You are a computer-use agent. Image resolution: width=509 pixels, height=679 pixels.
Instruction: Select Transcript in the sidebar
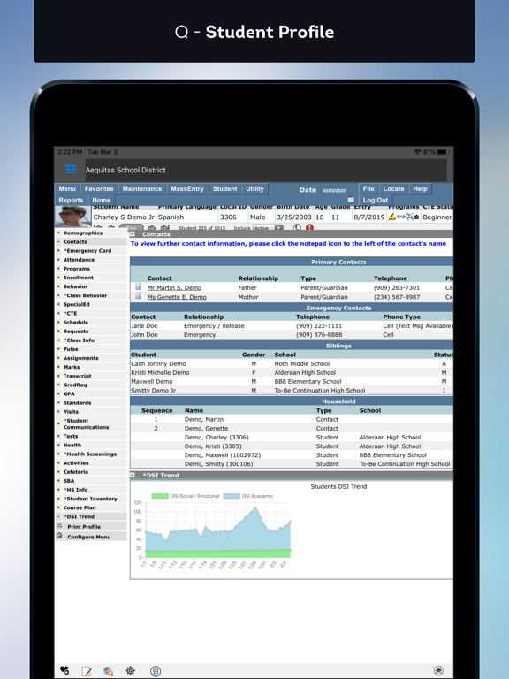click(x=77, y=376)
